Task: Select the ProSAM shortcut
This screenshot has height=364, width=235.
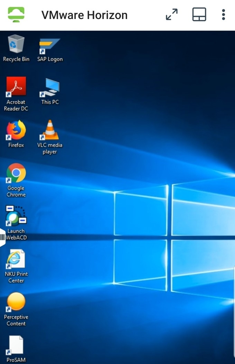Action: click(x=16, y=349)
